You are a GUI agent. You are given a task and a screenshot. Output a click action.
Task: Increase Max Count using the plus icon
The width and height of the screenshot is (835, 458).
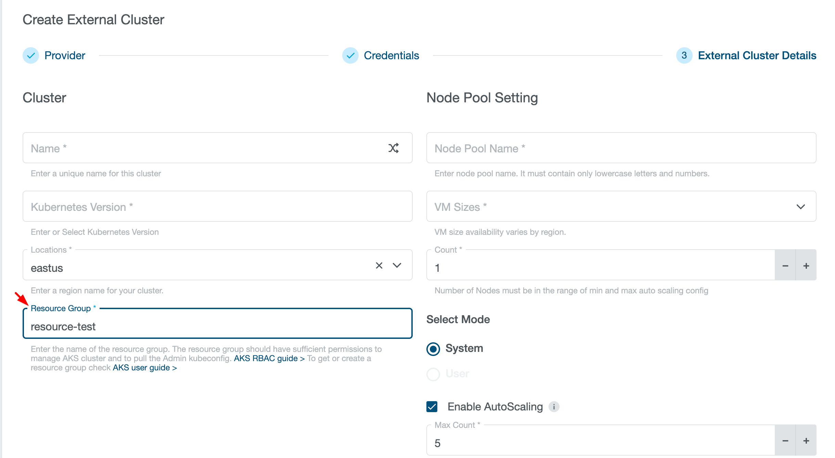pyautogui.click(x=807, y=441)
